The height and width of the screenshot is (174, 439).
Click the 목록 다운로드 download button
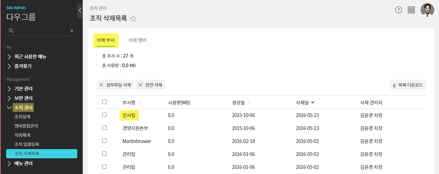408,85
